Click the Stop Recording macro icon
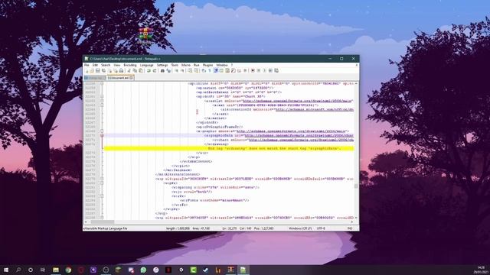 (x=259, y=71)
